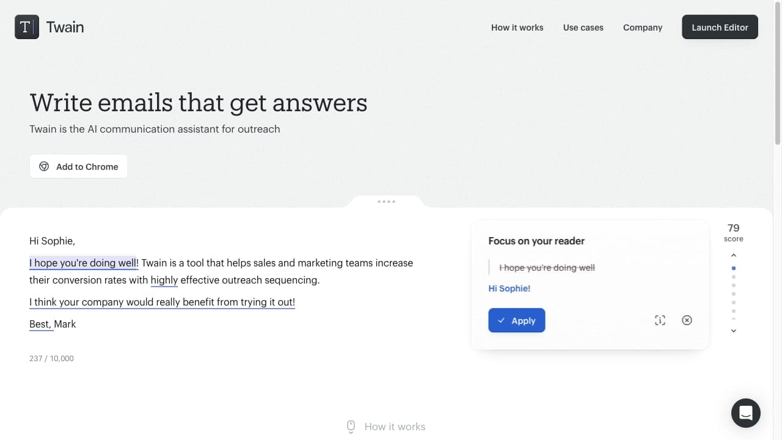Open the Use cases menu item
Image resolution: width=782 pixels, height=440 pixels.
point(583,28)
